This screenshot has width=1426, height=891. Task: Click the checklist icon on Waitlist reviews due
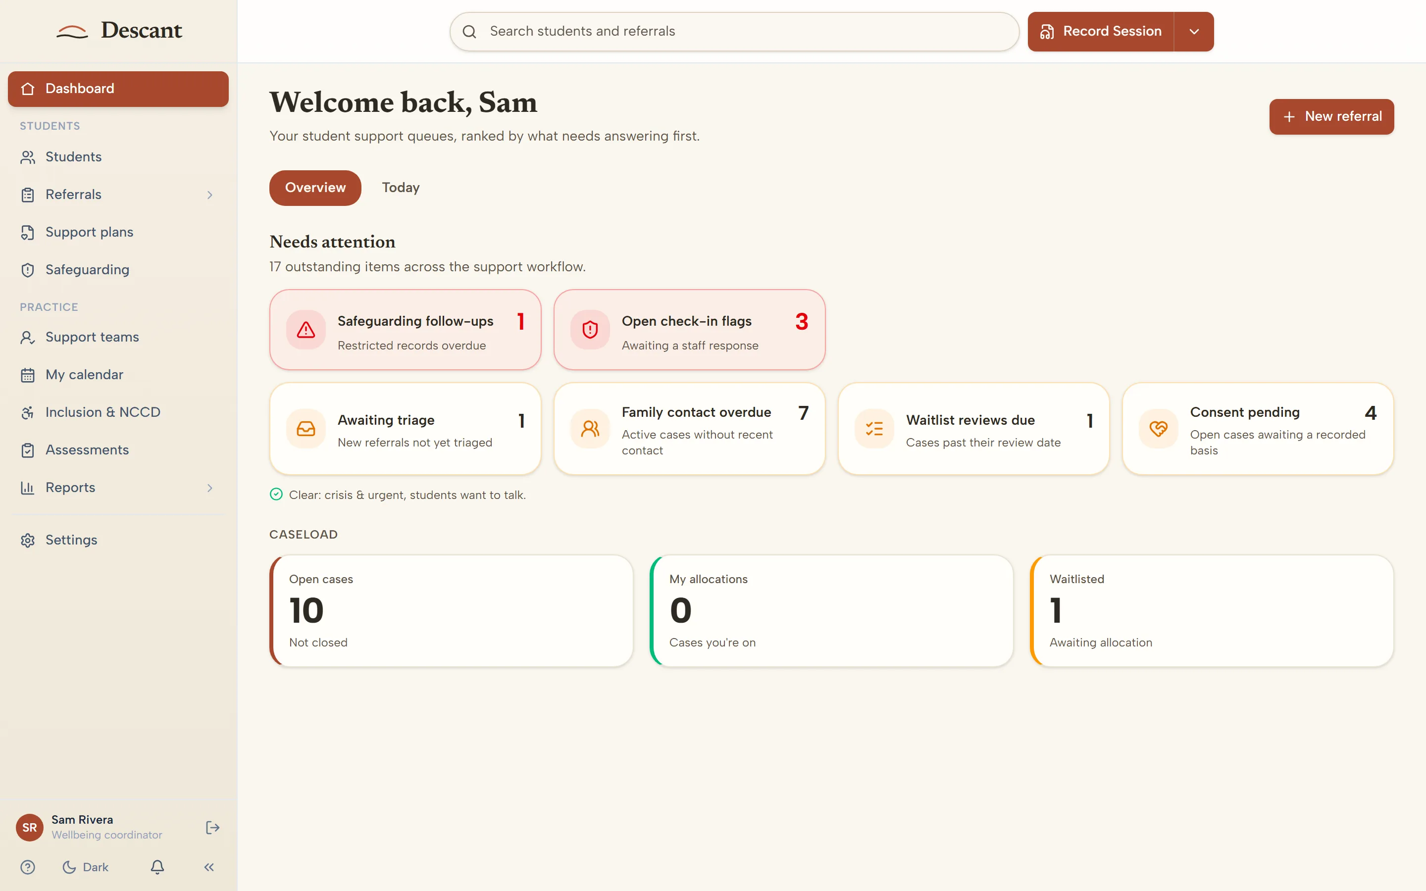pos(874,429)
